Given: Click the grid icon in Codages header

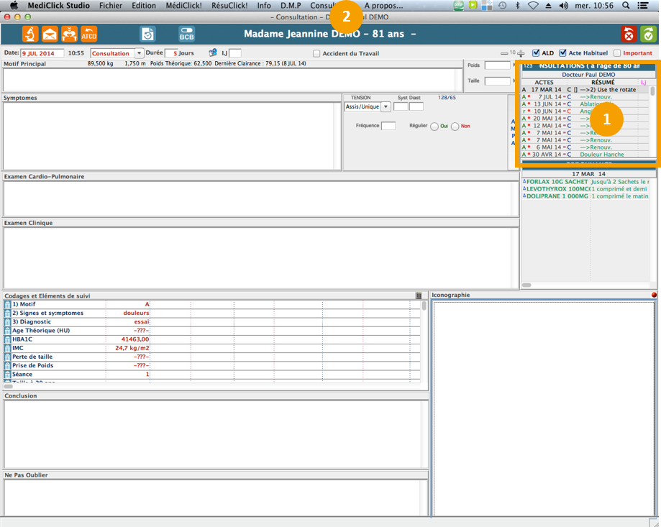Looking at the screenshot, I should pos(419,295).
